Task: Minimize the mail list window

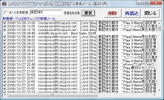Action: tap(140, 3)
